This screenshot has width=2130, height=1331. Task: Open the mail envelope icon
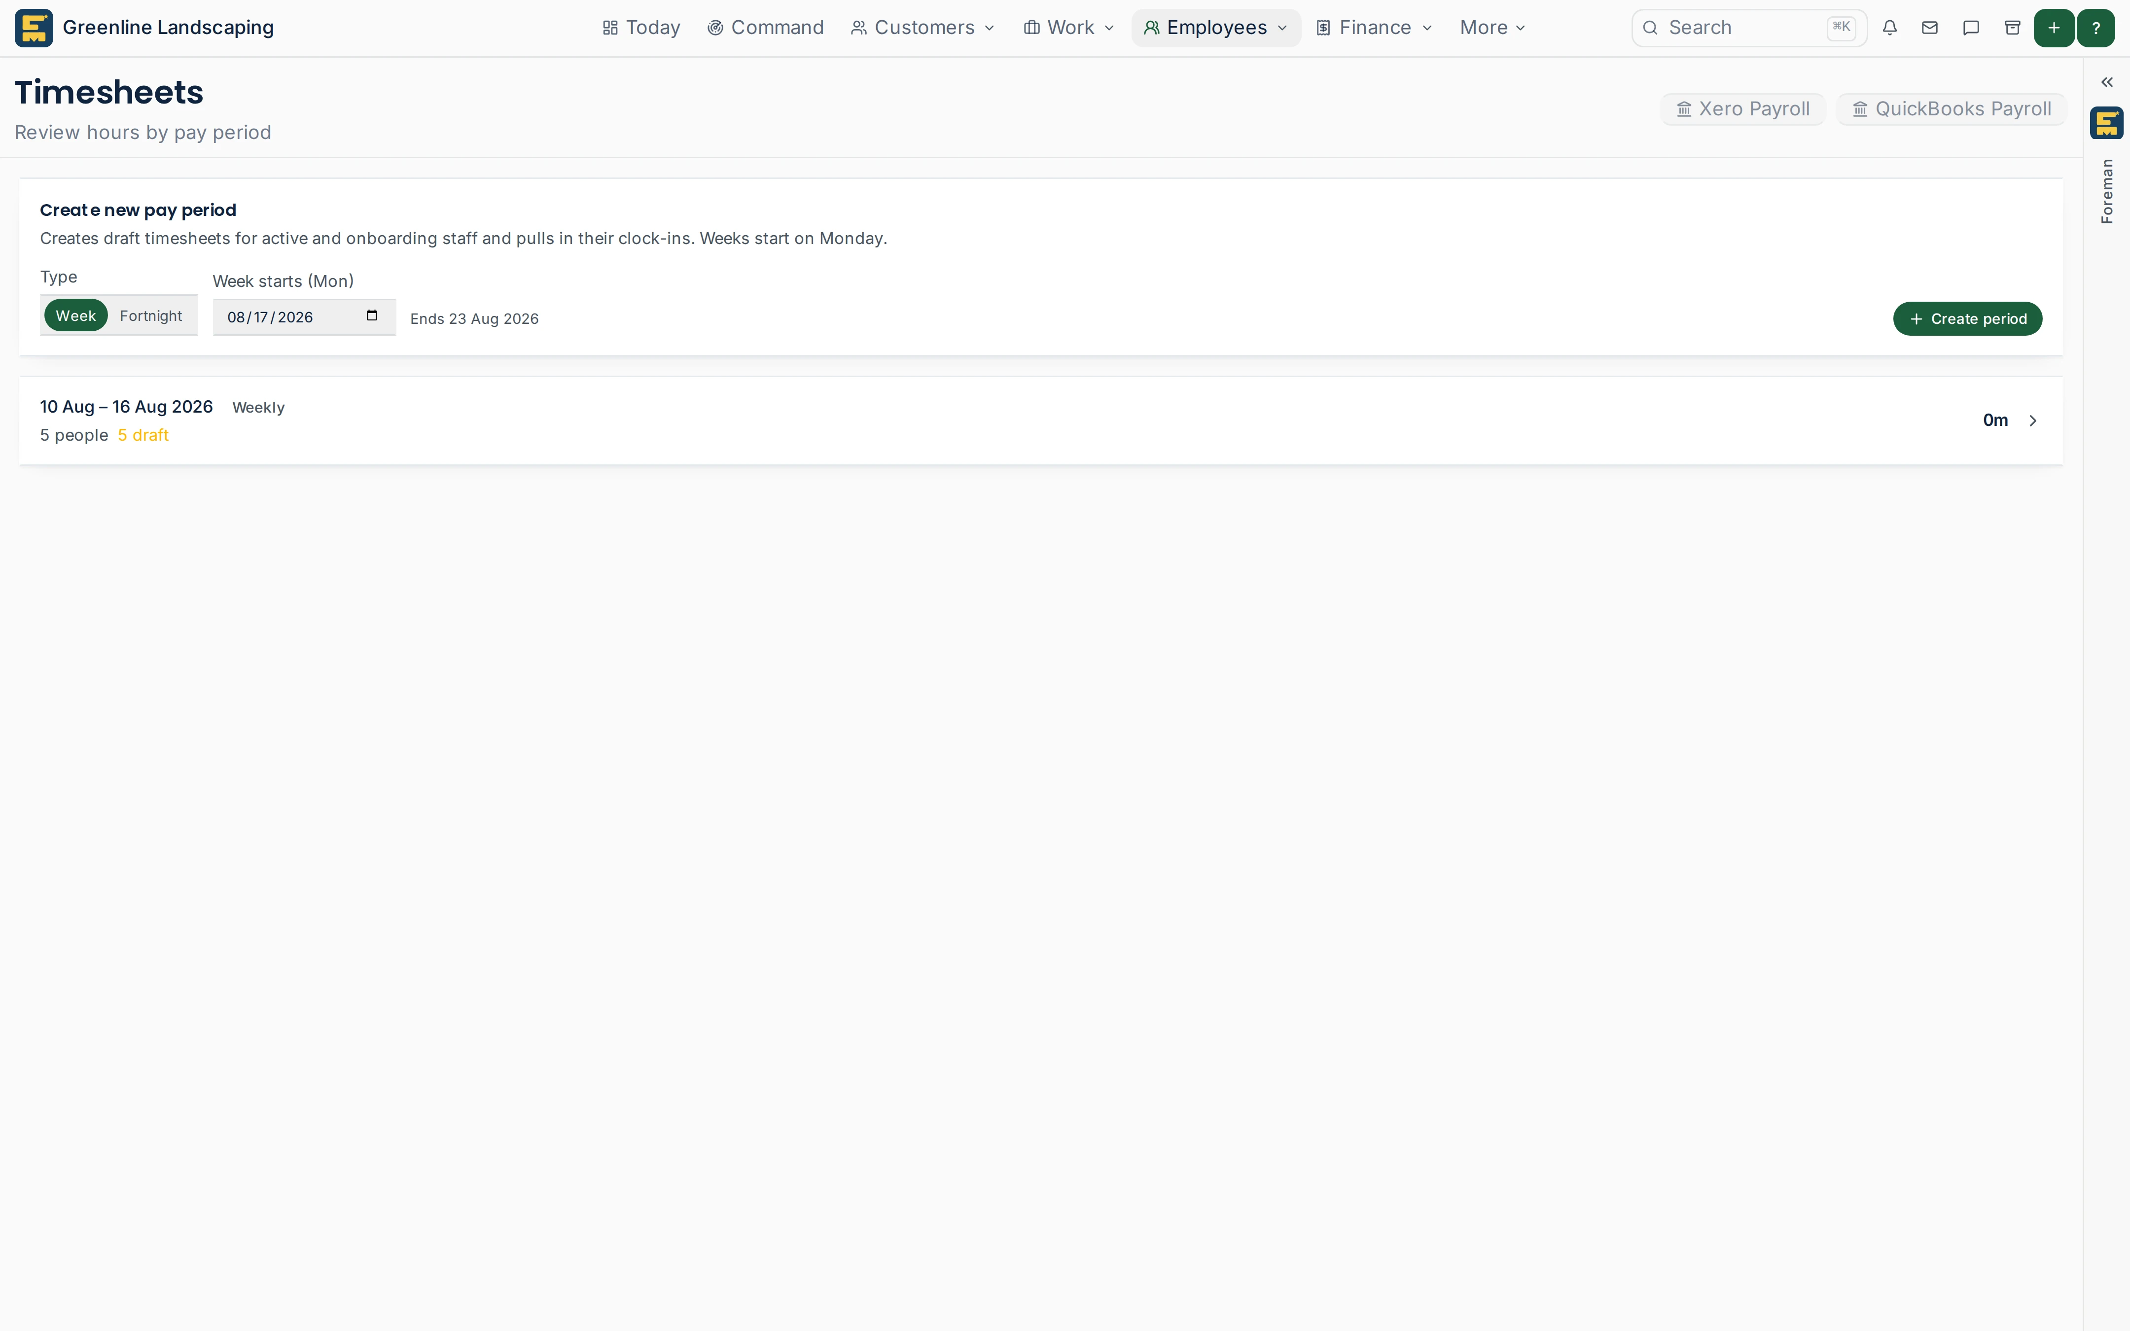tap(1930, 28)
